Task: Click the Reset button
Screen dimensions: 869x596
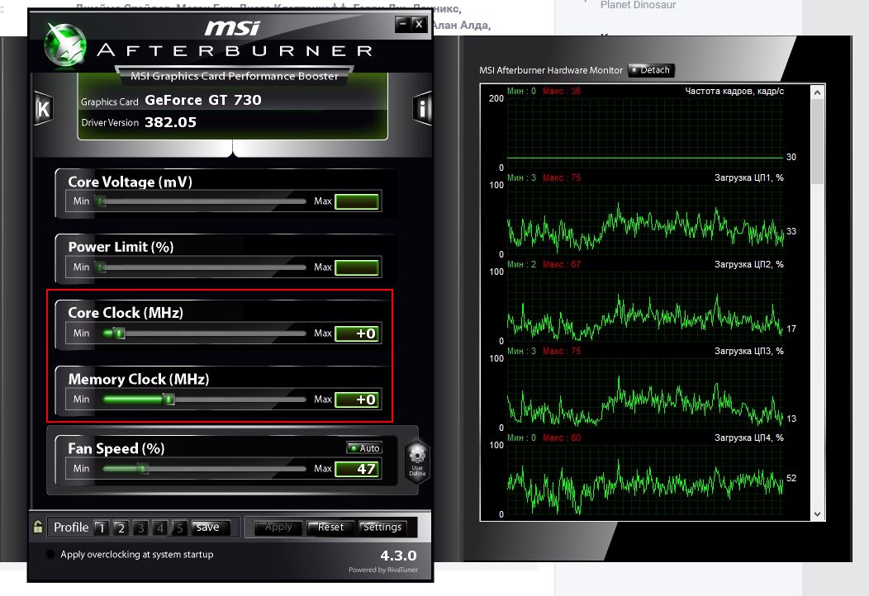Action: click(330, 527)
